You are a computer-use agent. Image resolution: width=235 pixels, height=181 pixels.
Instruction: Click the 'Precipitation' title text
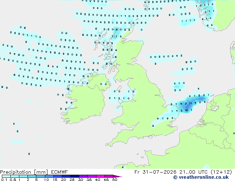16,172
